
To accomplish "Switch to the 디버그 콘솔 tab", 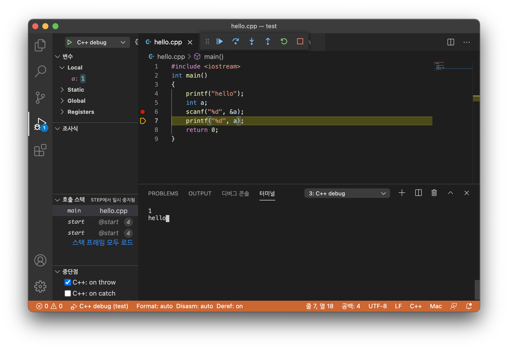I will pyautogui.click(x=235, y=193).
